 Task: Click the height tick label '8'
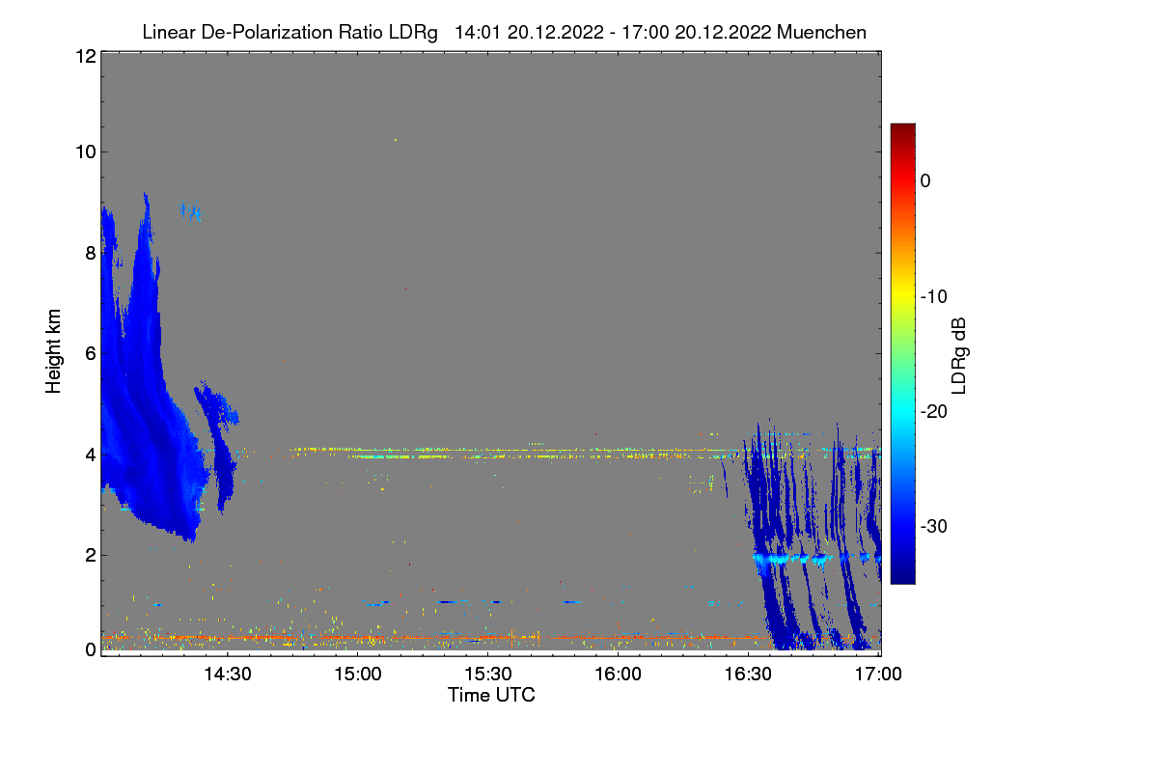click(90, 253)
